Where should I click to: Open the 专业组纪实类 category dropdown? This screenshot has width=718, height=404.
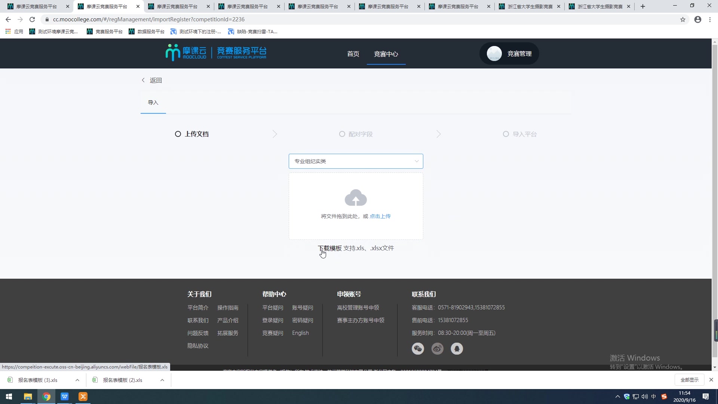click(x=356, y=161)
